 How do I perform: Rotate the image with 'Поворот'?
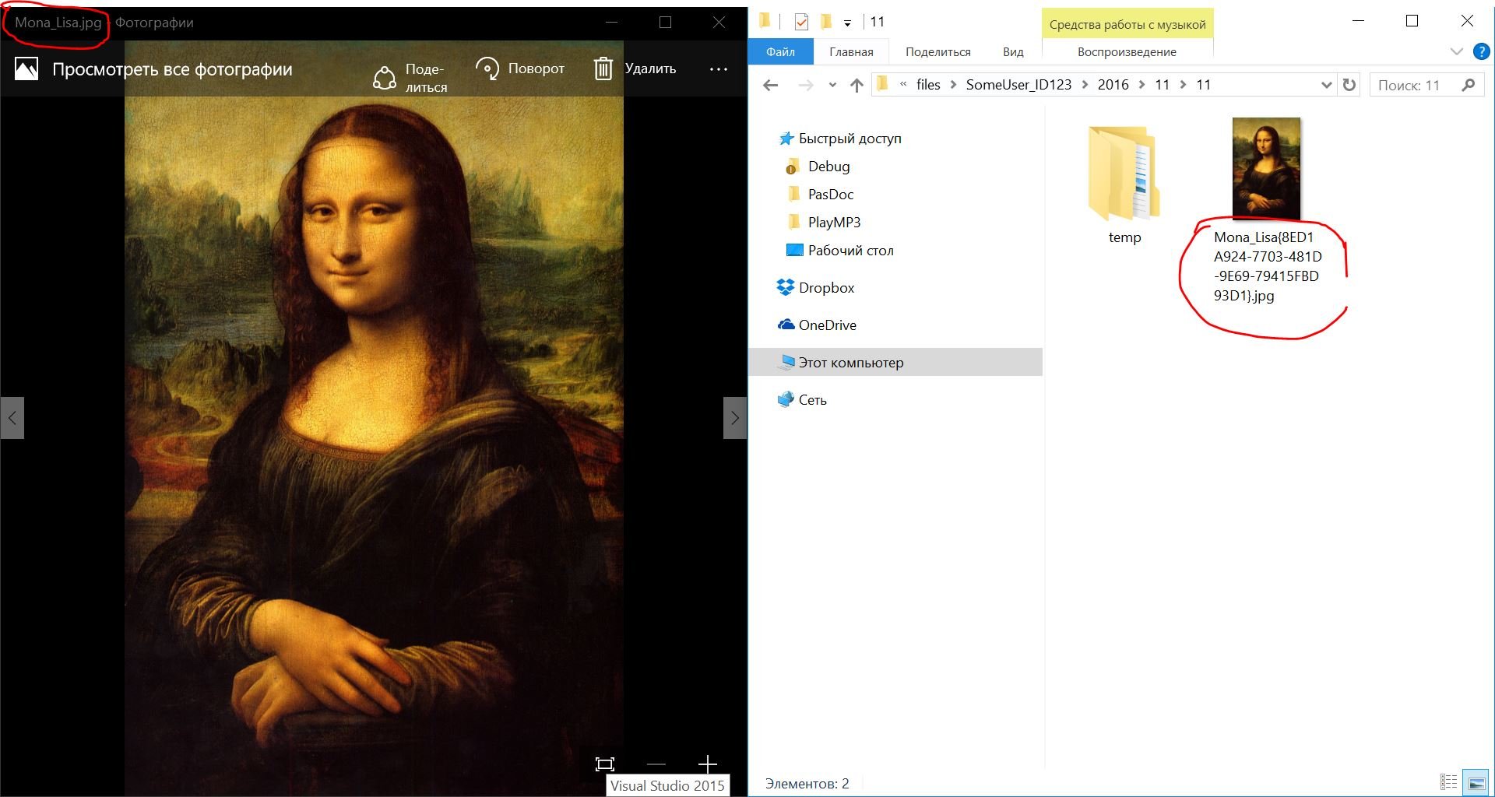520,68
